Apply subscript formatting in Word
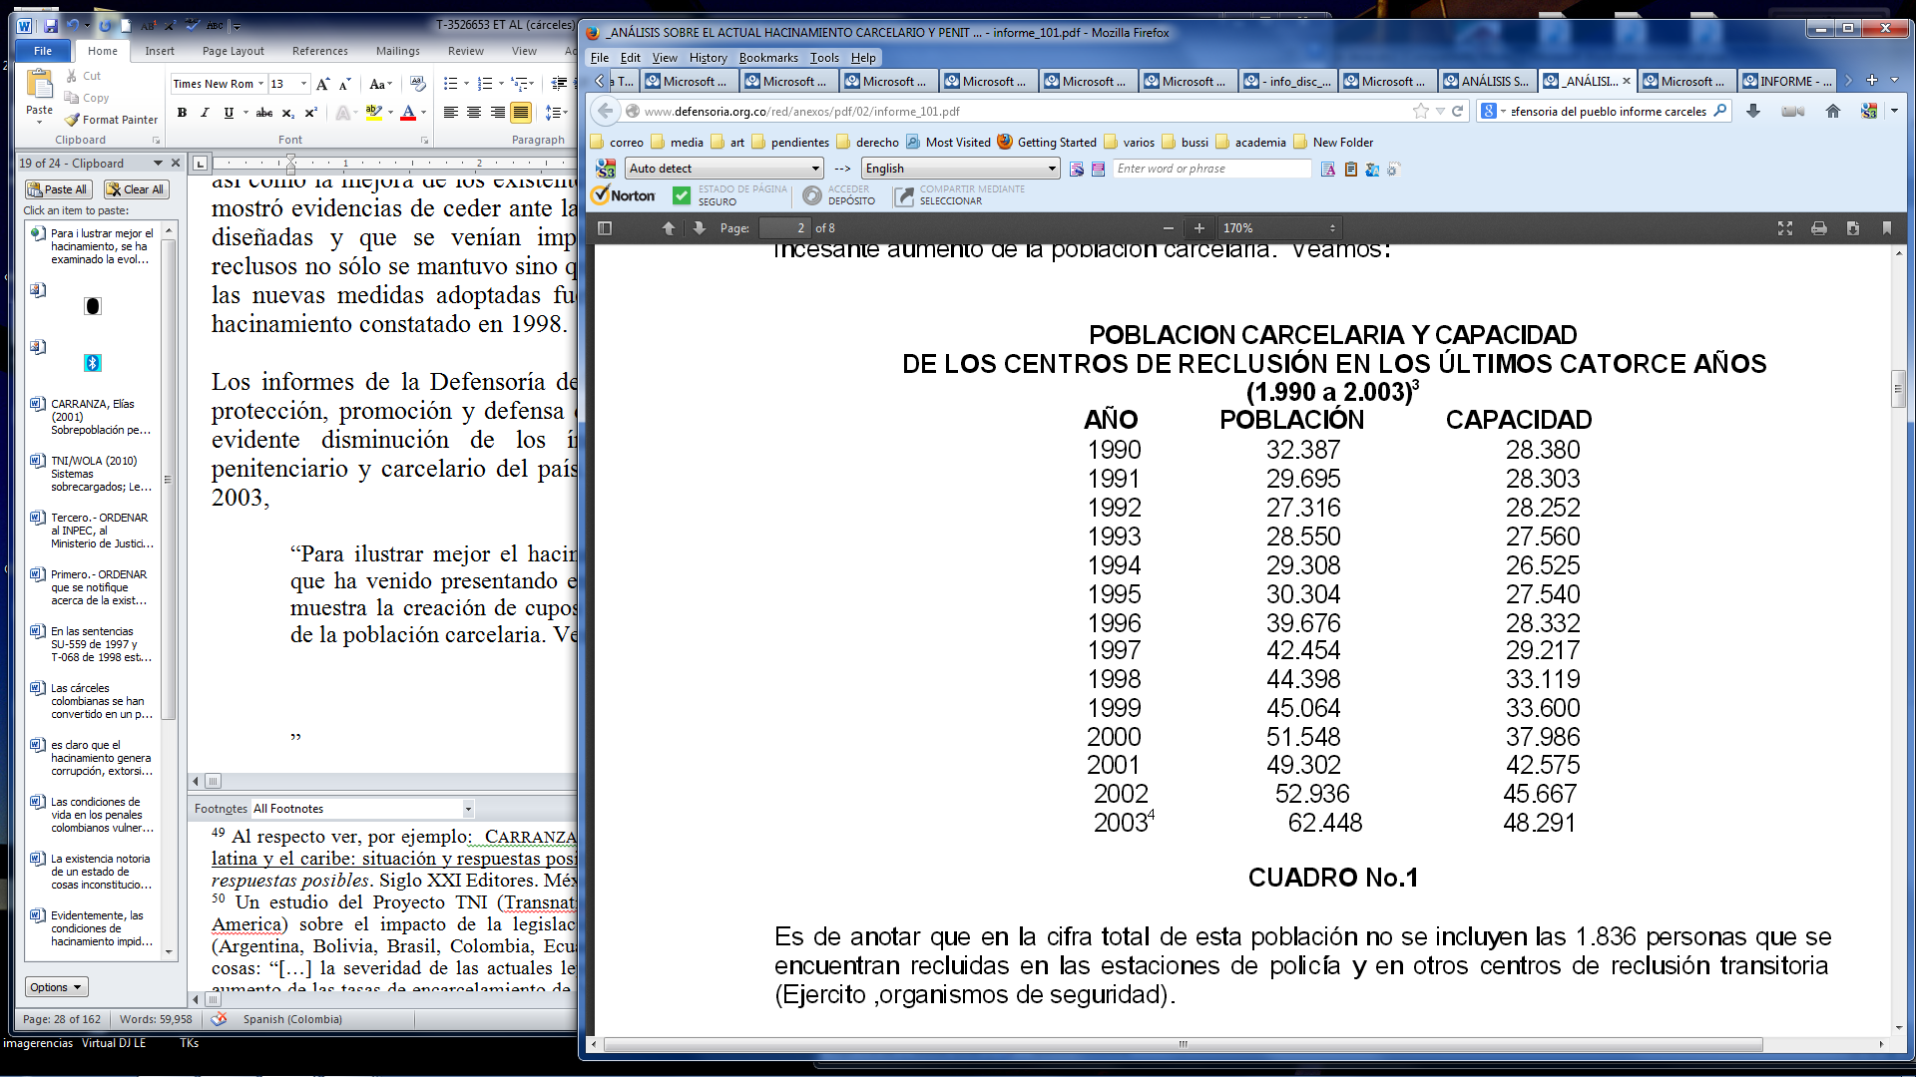Image resolution: width=1916 pixels, height=1077 pixels. (288, 113)
